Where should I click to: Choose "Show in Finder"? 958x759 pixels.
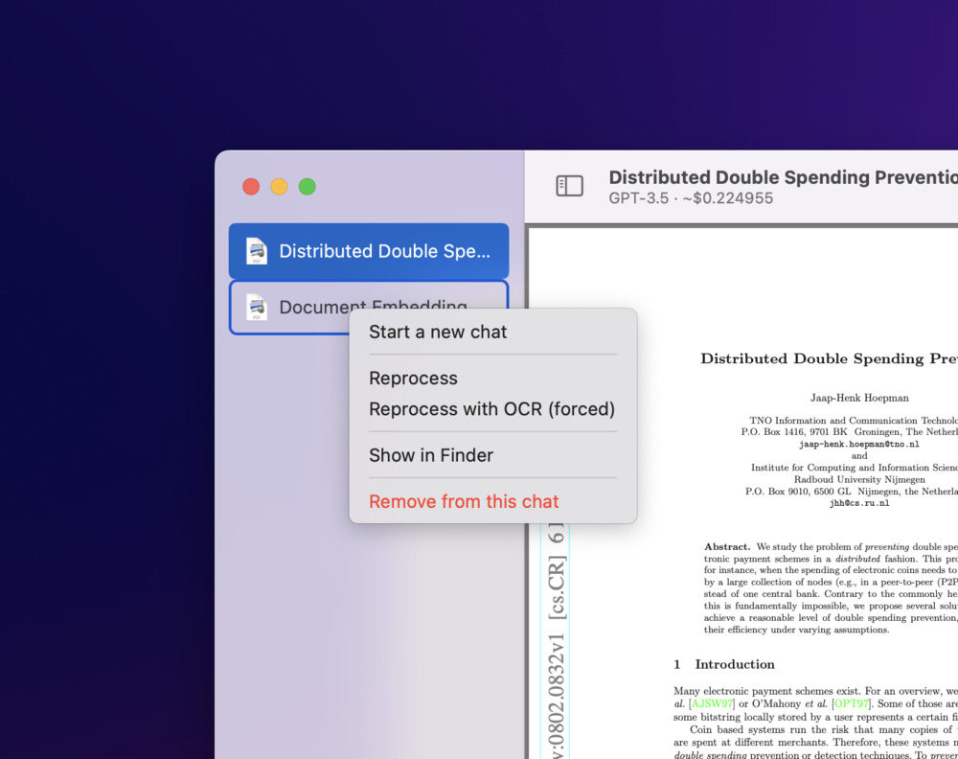pyautogui.click(x=431, y=455)
